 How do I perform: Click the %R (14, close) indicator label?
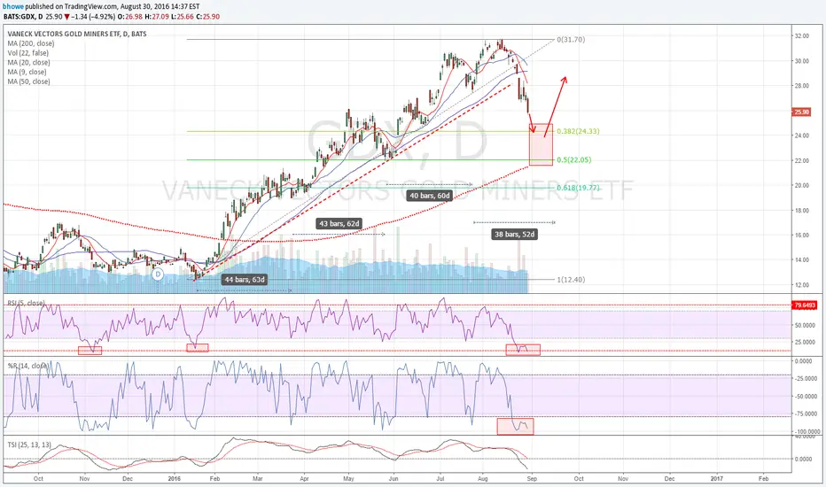[x=28, y=366]
